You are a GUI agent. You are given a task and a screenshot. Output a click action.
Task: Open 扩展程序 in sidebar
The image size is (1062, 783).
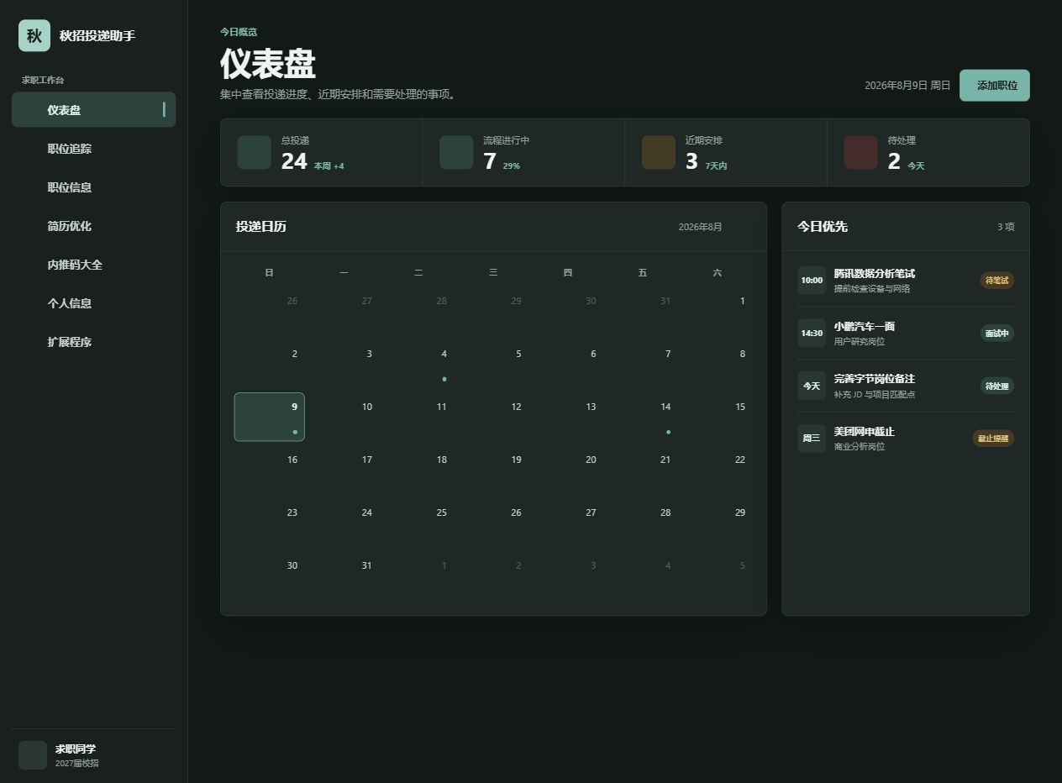tap(93, 342)
